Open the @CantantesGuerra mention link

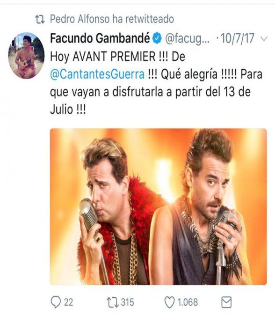[x=97, y=74]
